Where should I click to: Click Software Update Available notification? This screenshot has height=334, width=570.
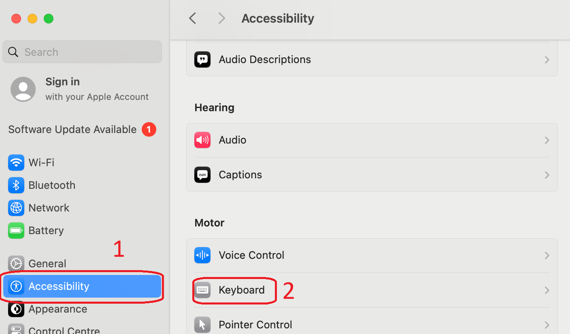tap(72, 129)
